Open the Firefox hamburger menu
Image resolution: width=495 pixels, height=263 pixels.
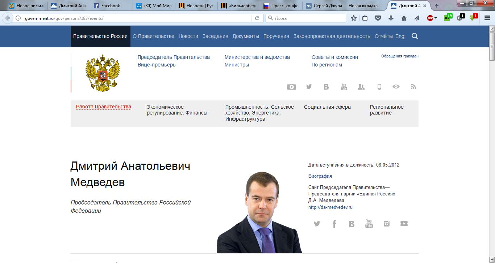coord(487,18)
